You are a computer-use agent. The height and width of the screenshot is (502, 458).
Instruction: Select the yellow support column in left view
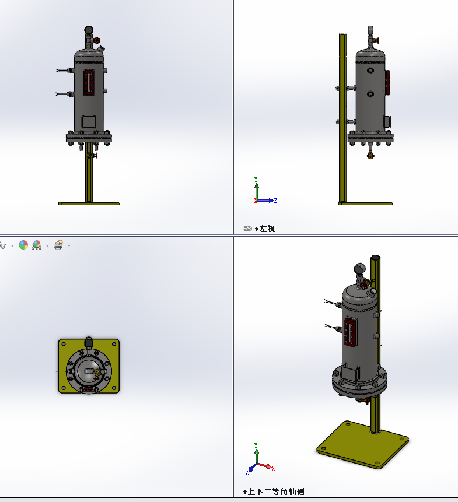click(x=342, y=118)
